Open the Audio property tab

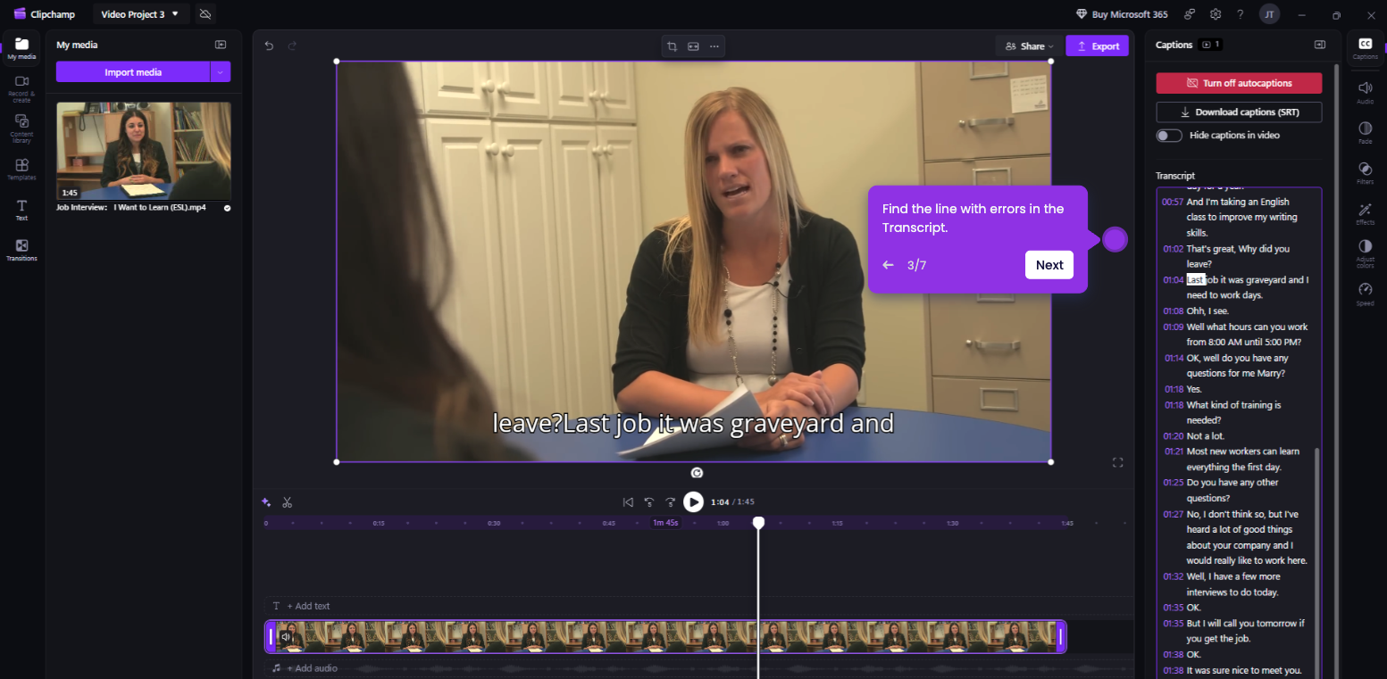pos(1365,93)
